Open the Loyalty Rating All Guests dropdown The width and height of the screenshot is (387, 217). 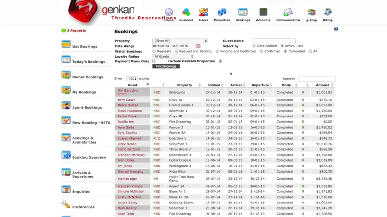click(x=173, y=57)
